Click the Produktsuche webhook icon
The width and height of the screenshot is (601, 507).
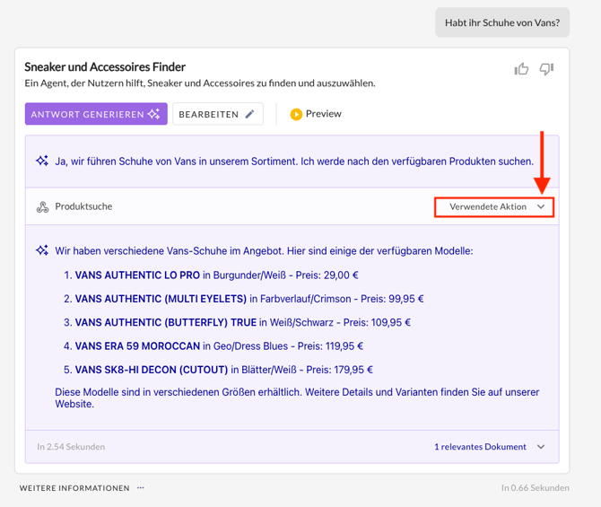(42, 207)
